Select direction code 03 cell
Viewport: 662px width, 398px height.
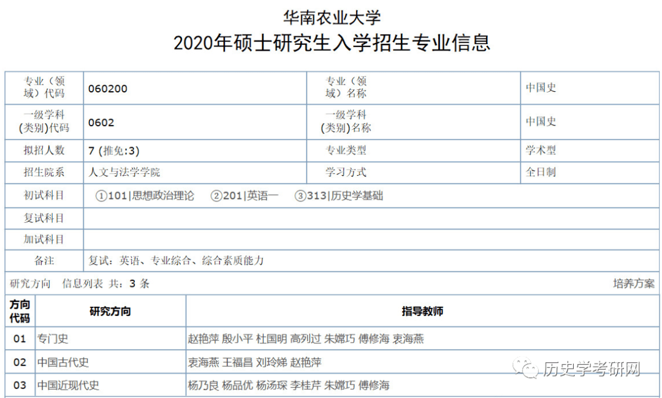(x=20, y=385)
